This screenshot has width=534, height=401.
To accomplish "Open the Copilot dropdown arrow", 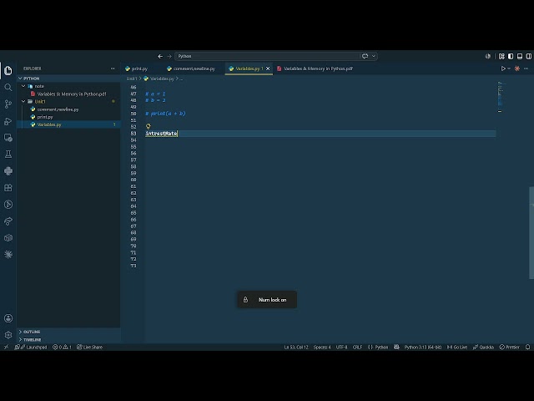I will click(374, 56).
